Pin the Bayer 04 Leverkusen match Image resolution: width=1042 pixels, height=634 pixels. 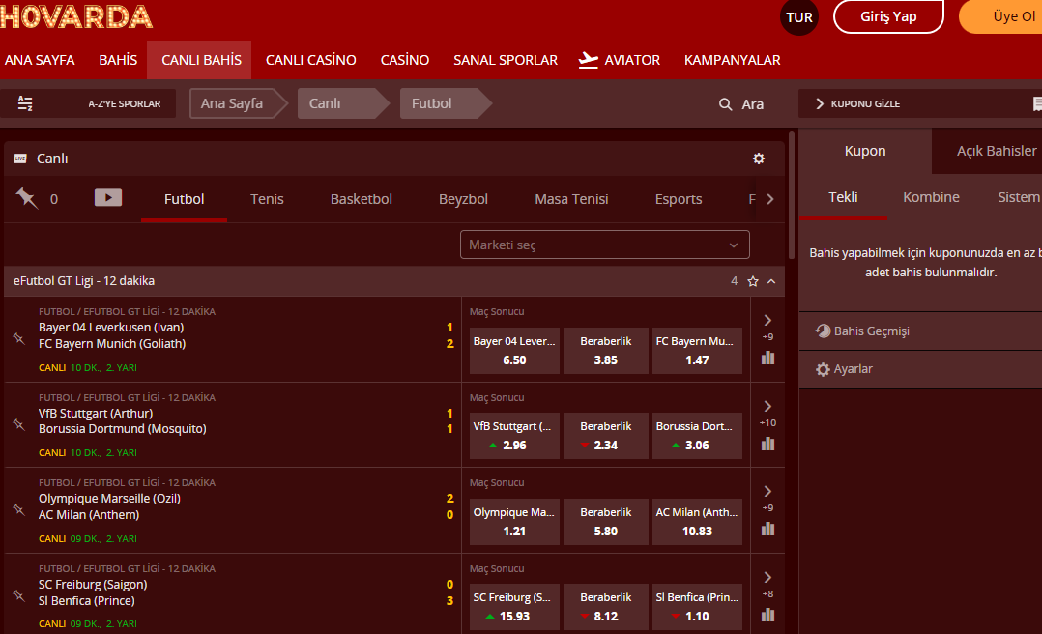(19, 339)
